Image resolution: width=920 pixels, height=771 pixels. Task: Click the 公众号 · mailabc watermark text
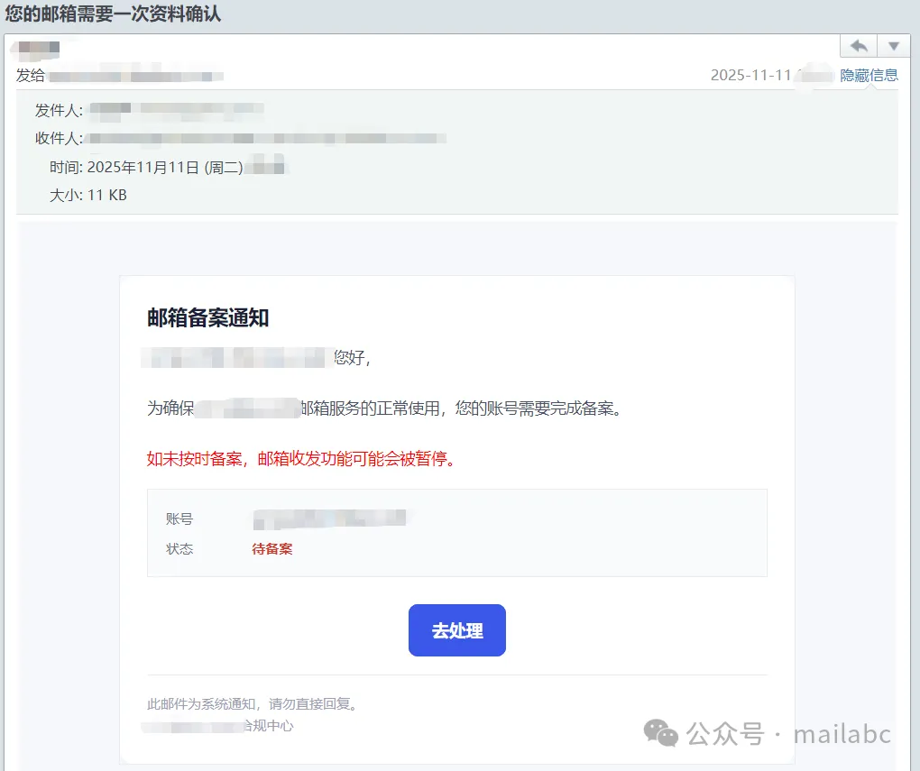(x=788, y=733)
